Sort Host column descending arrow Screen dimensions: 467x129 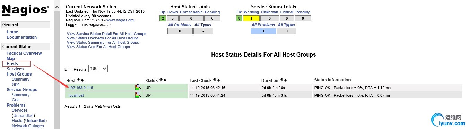point(82,80)
